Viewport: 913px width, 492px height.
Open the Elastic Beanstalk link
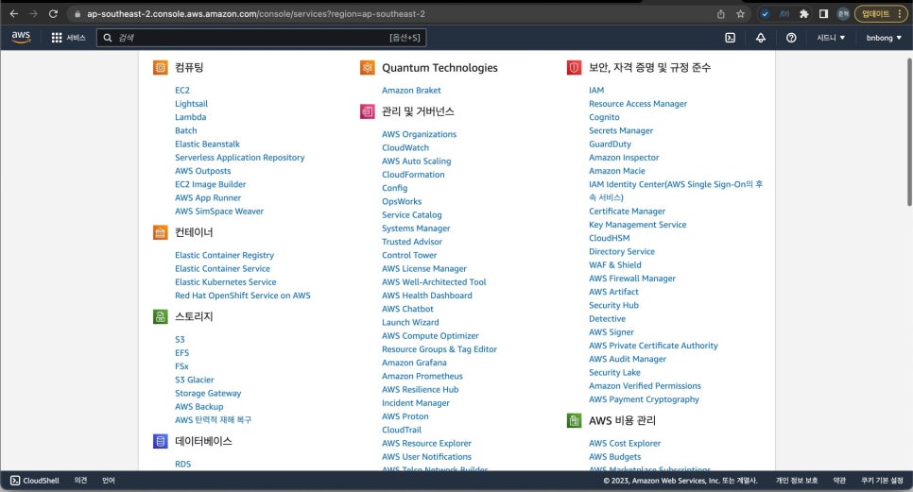coord(207,144)
